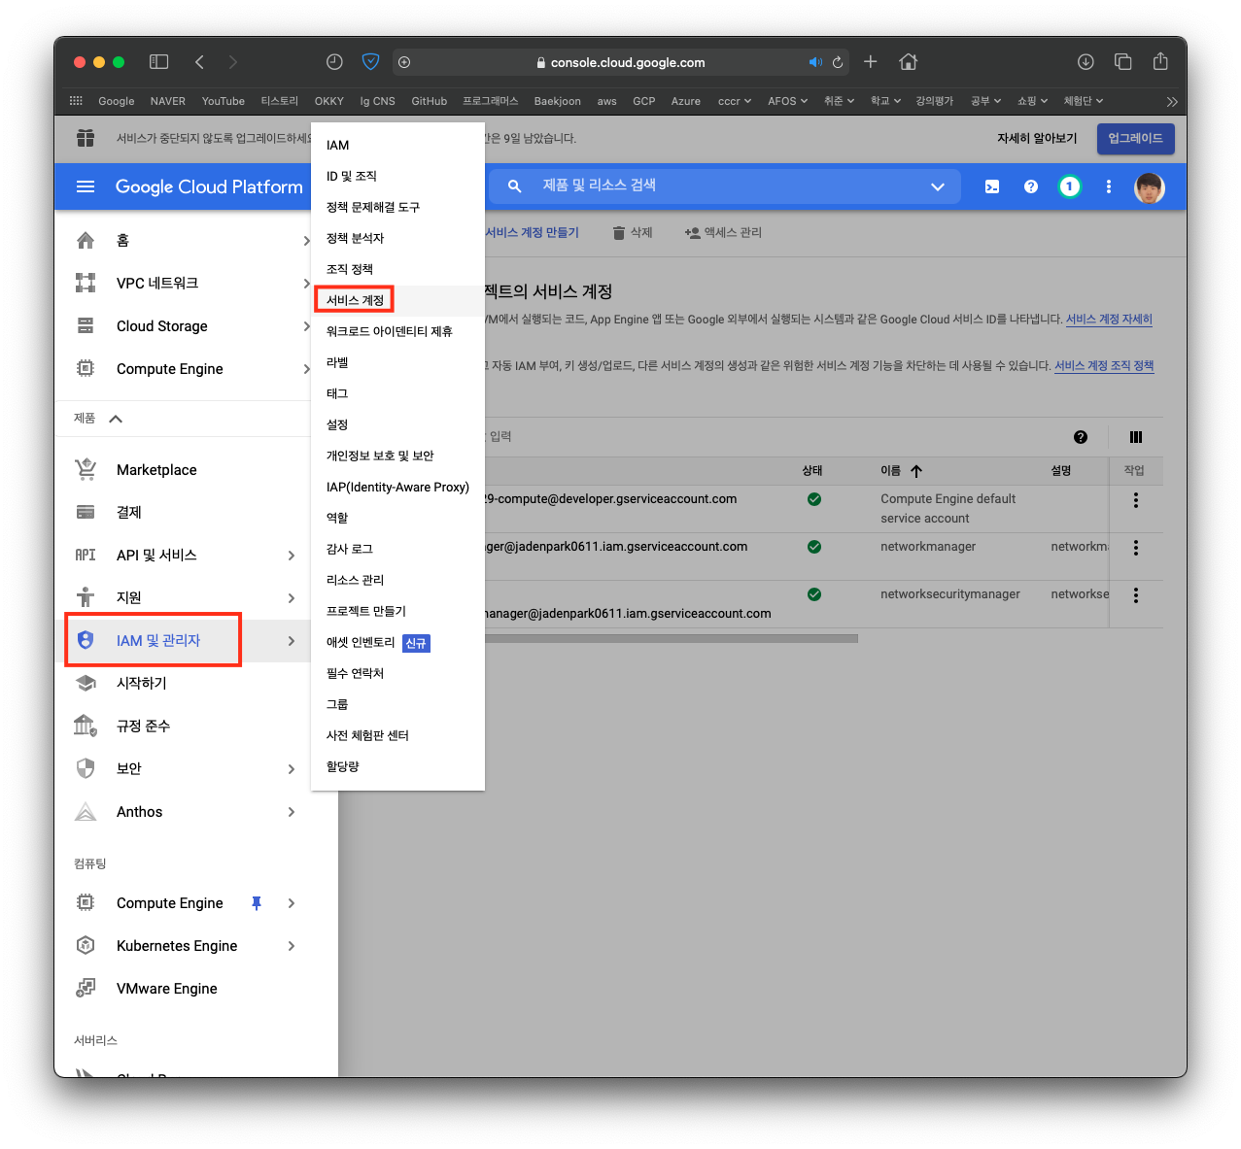The height and width of the screenshot is (1149, 1241).
Task: Go back with Safari back arrow
Action: click(199, 62)
